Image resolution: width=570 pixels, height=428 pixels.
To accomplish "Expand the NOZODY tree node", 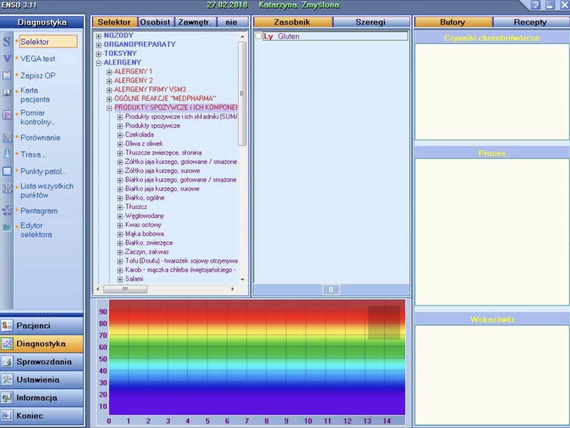I will 99,36.
